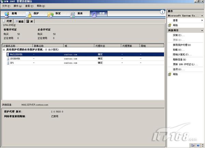Collapse the Microsoft System Center actions section
205x148 pixels.
pyautogui.click(x=202, y=16)
